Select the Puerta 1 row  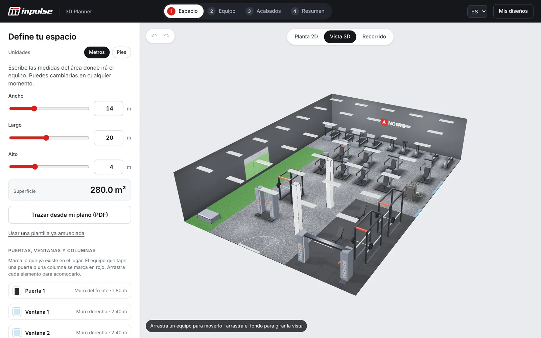click(70, 291)
